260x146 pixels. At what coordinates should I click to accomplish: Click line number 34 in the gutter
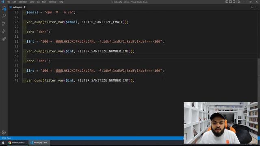coord(16,51)
